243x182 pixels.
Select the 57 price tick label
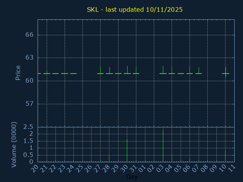pos(30,104)
